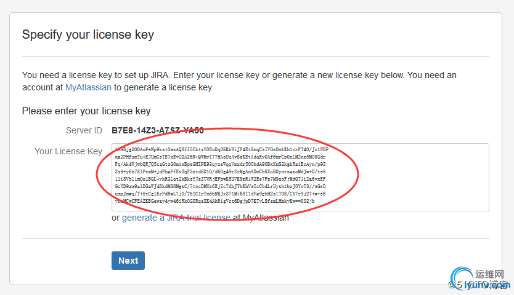The image size is (514, 295).
Task: Click the blue Next button
Action: tap(128, 261)
